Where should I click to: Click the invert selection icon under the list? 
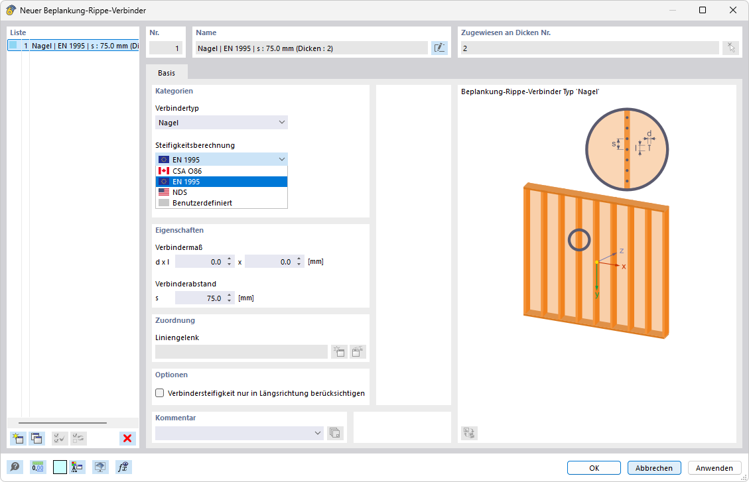(x=78, y=438)
